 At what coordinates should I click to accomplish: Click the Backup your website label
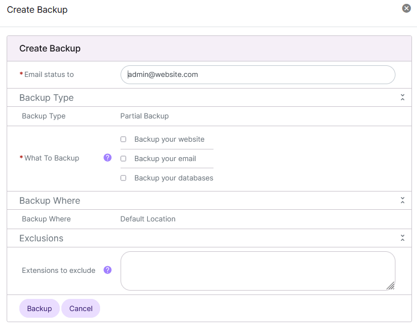pyautogui.click(x=169, y=139)
